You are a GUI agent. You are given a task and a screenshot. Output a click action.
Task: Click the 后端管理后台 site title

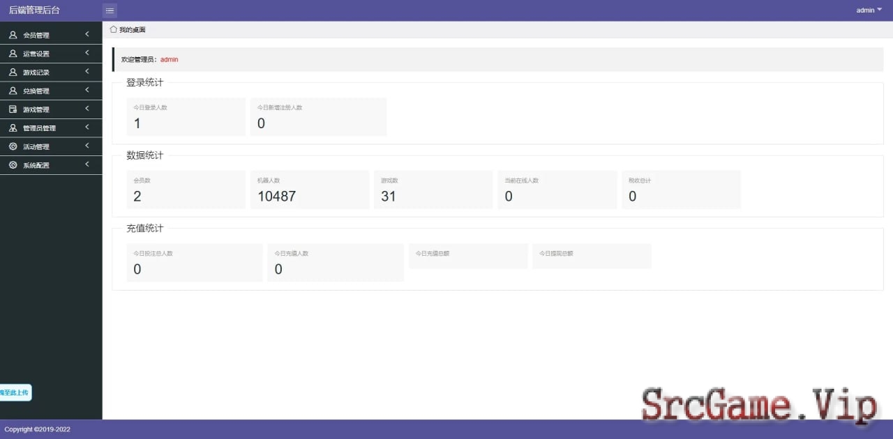coord(34,10)
